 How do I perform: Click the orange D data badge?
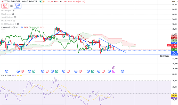click(43, 2)
